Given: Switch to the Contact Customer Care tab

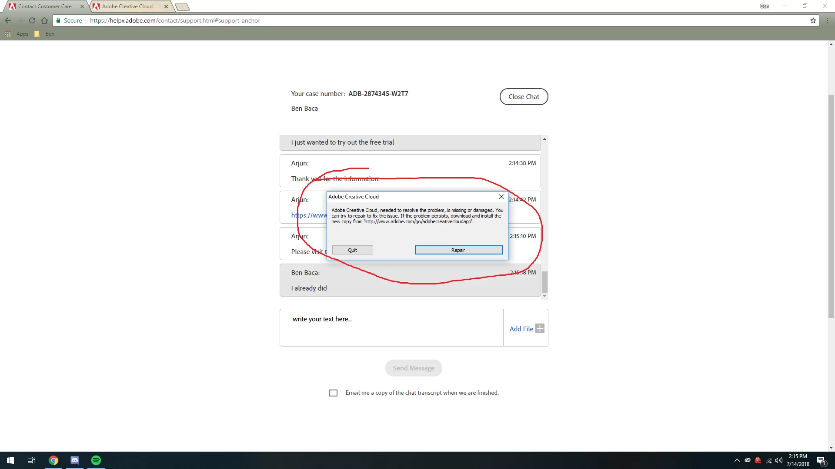Looking at the screenshot, I should 45,7.
